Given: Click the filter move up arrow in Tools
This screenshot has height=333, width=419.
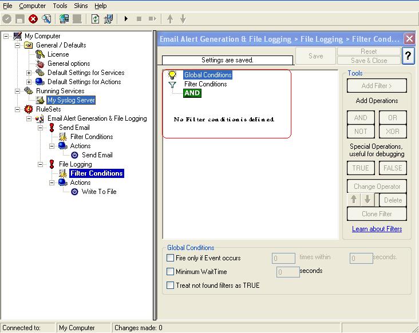Looking at the screenshot, I should pyautogui.click(x=354, y=200).
